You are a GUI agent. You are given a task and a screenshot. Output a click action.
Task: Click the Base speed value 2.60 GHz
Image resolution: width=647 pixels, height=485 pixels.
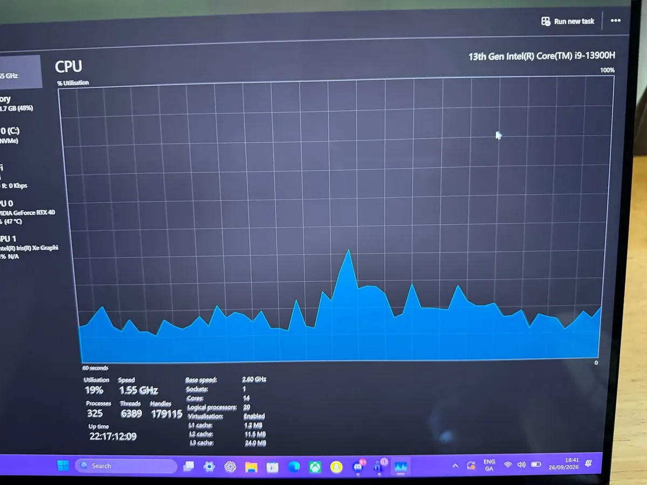pos(254,379)
